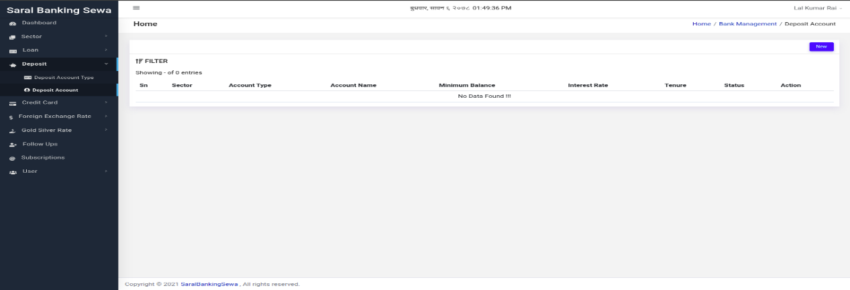The width and height of the screenshot is (850, 290).
Task: Click the No Data Found message
Action: [484, 96]
